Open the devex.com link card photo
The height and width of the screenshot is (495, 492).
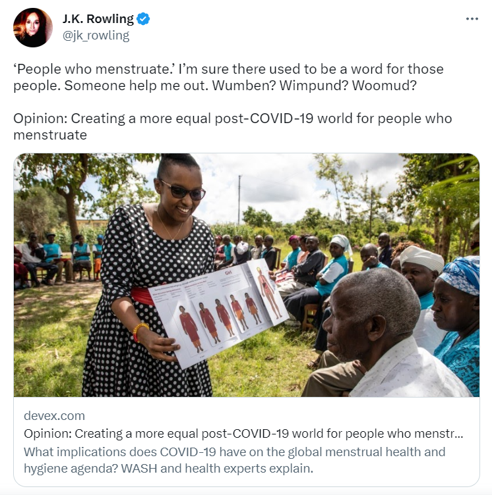(x=247, y=275)
